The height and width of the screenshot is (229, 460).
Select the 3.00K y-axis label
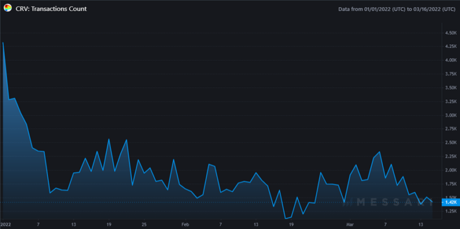451,116
